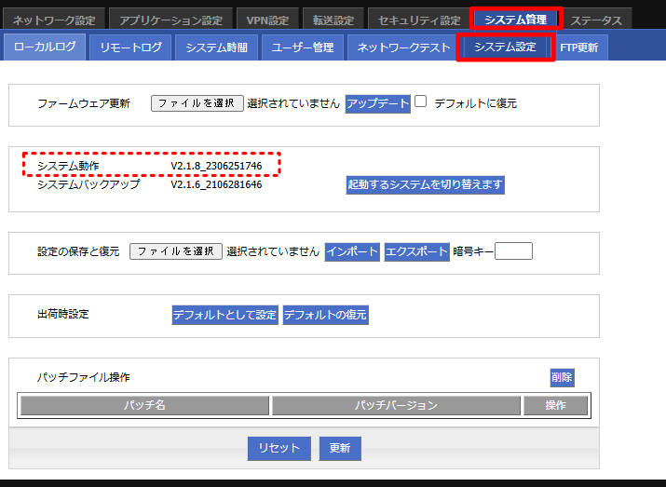Open the 転送設定 tab
666x487 pixels.
[x=333, y=20]
